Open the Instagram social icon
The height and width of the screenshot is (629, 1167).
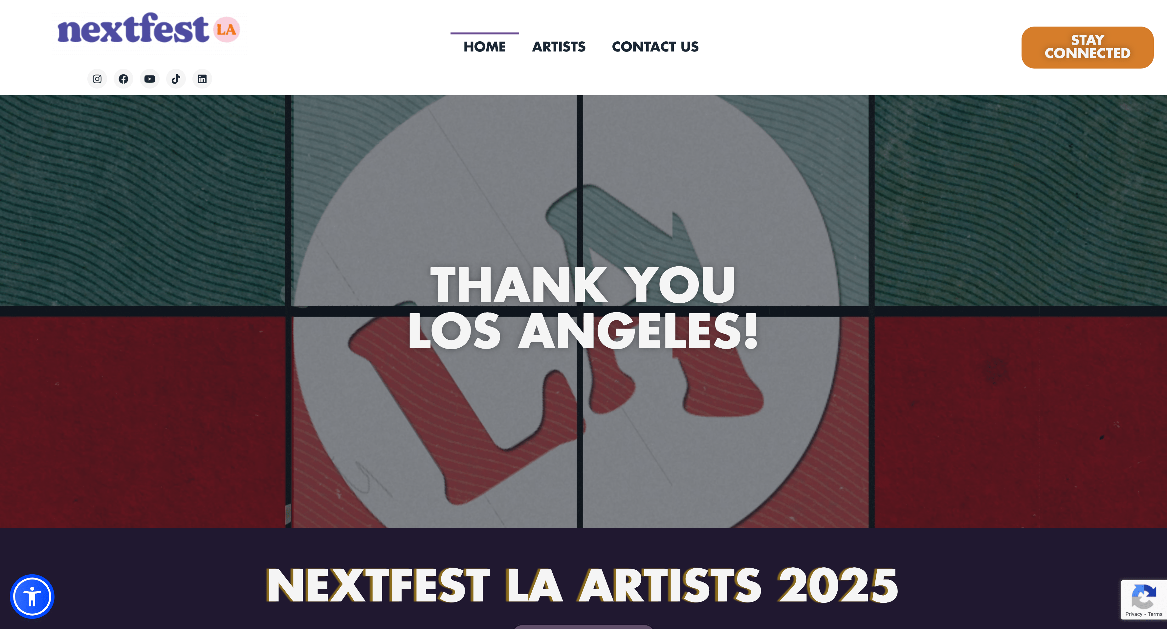click(97, 79)
